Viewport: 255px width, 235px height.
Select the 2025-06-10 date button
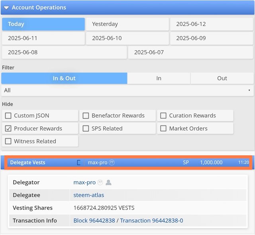coord(127,38)
